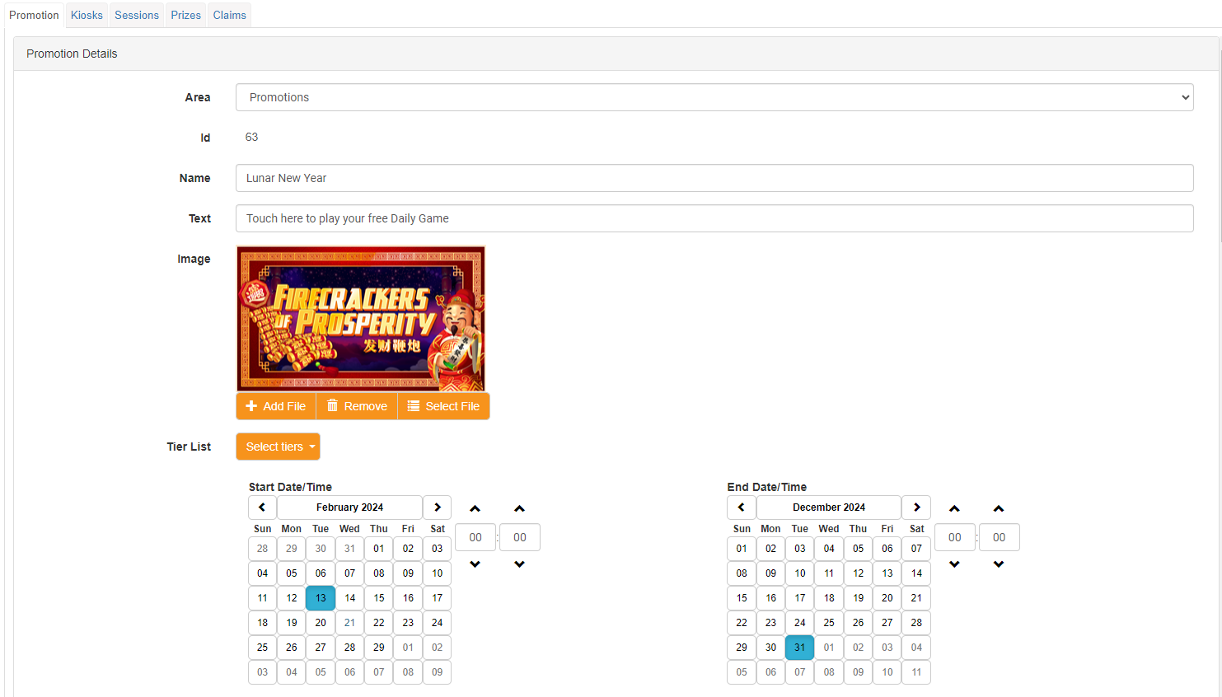Increase the End time minutes value
The width and height of the screenshot is (1222, 697).
[x=999, y=509]
